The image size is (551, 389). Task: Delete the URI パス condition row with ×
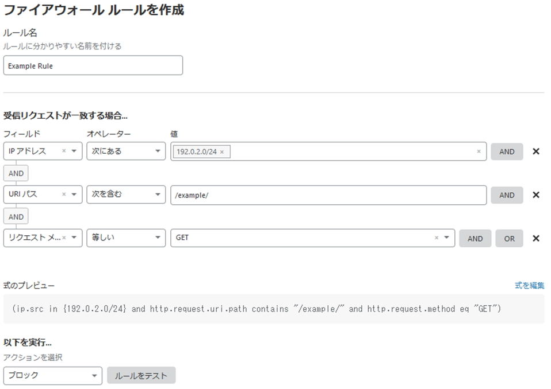point(536,195)
